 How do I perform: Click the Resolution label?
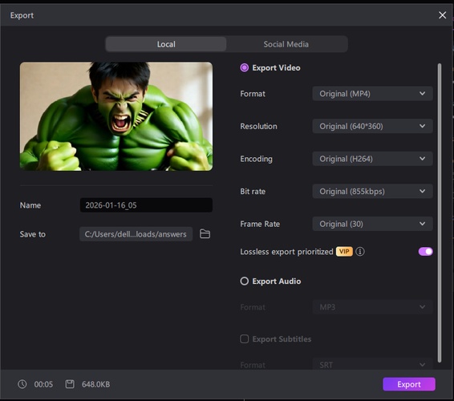coord(258,126)
